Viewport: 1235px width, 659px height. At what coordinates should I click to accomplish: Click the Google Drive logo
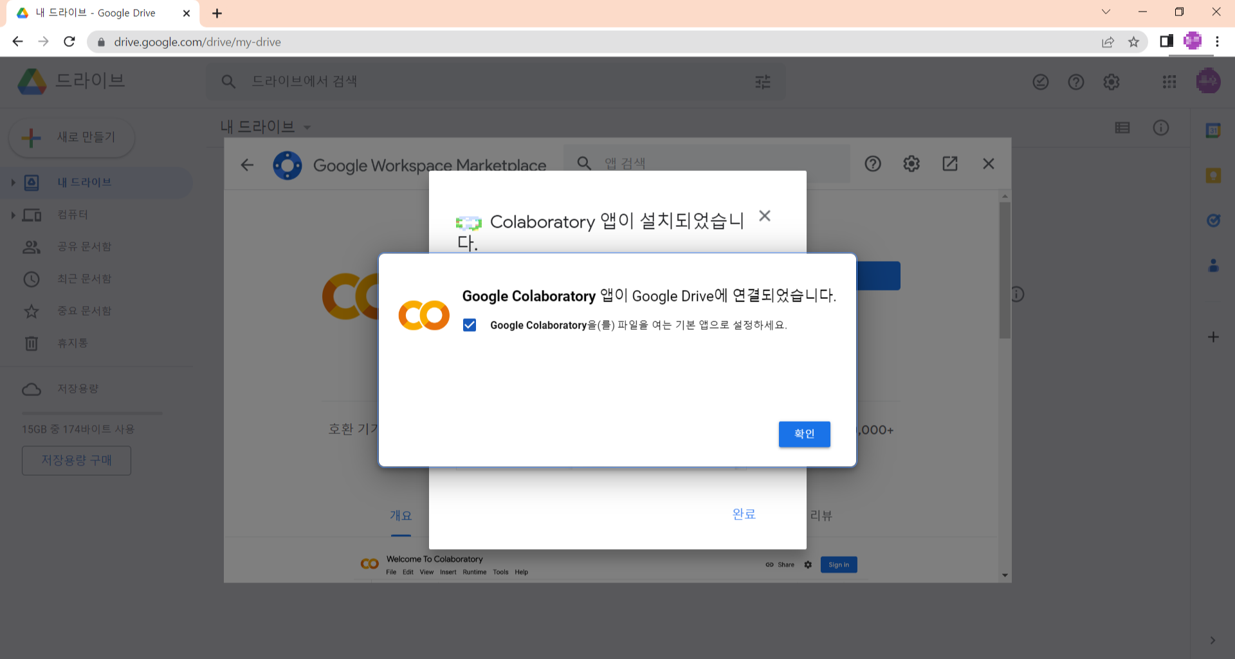(32, 82)
